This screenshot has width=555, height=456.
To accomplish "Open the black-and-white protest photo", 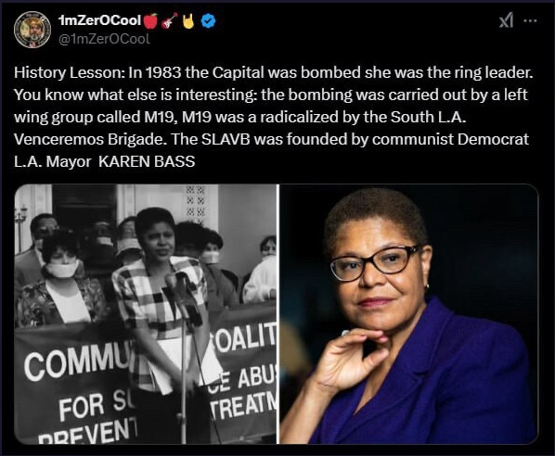I will tap(146, 314).
